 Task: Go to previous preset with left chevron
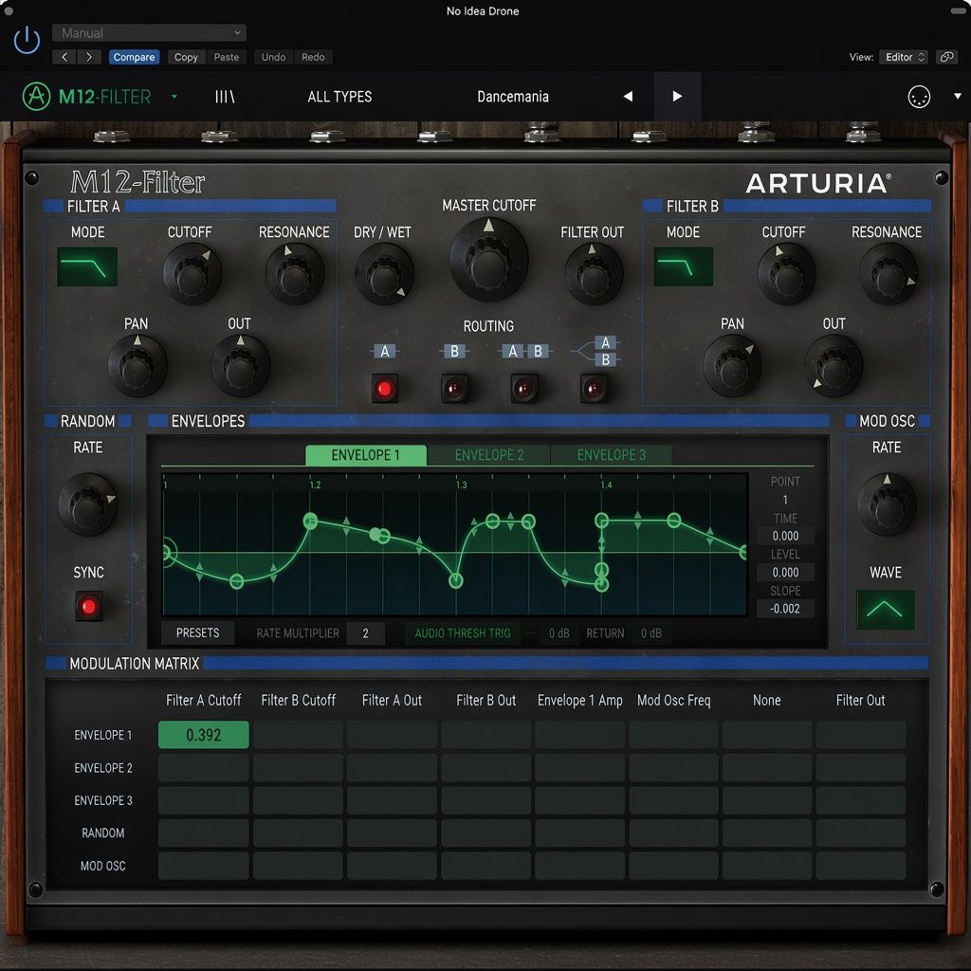click(64, 57)
